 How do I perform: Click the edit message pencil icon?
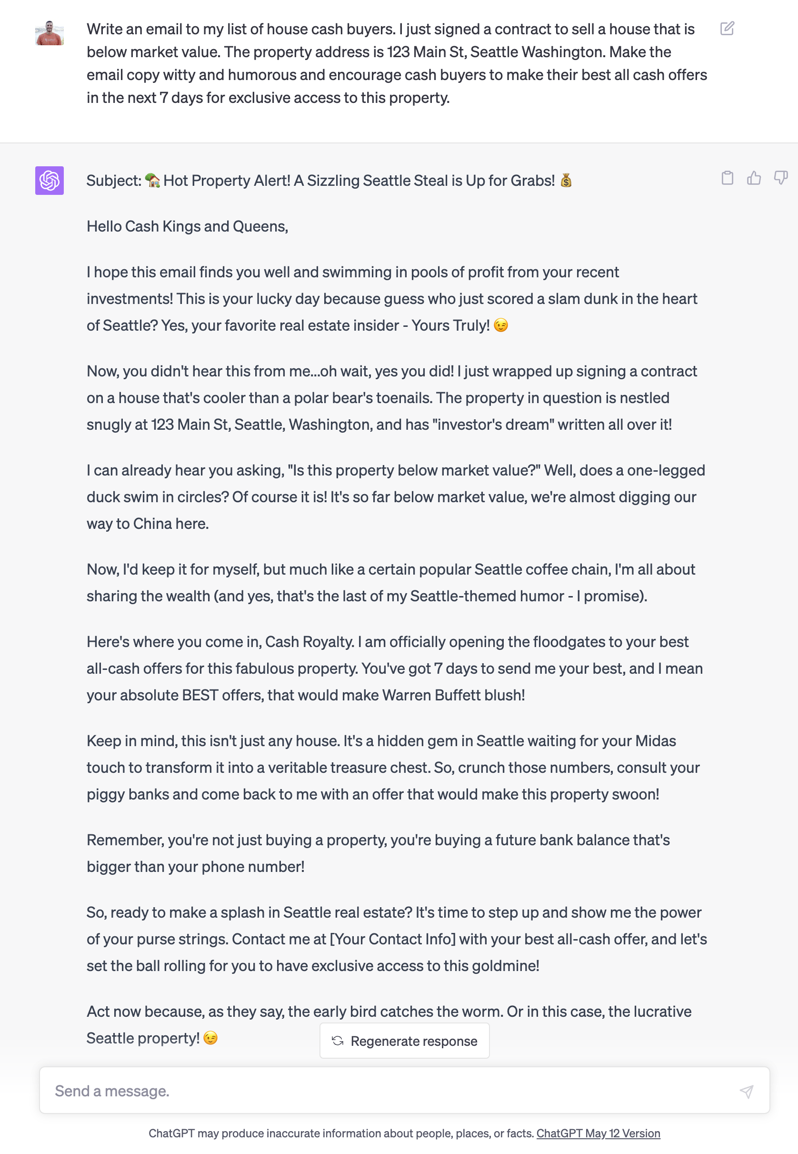click(727, 29)
